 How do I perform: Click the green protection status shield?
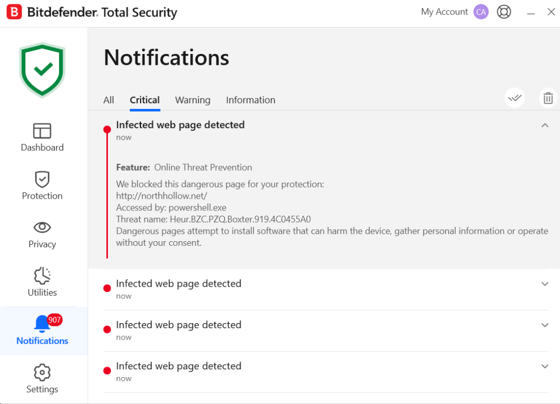[42, 69]
